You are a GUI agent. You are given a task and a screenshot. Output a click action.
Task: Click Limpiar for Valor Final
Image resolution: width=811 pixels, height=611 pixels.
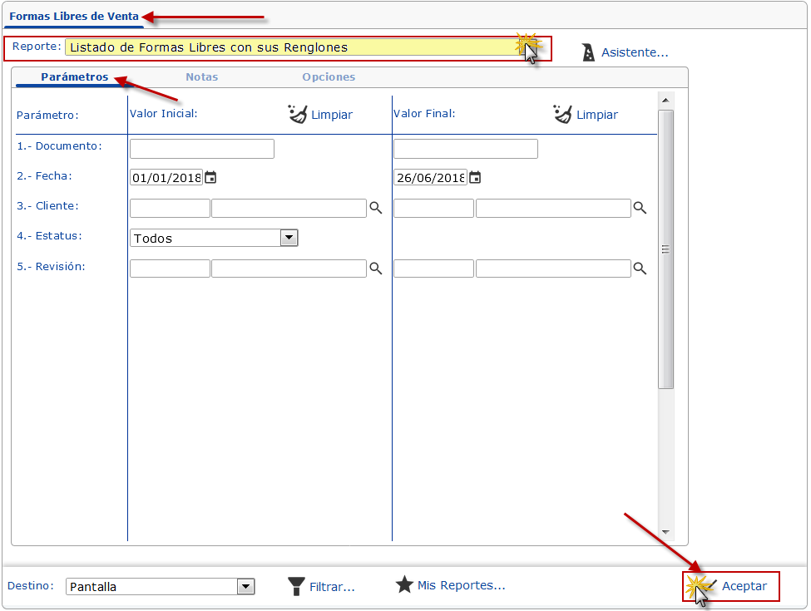597,115
